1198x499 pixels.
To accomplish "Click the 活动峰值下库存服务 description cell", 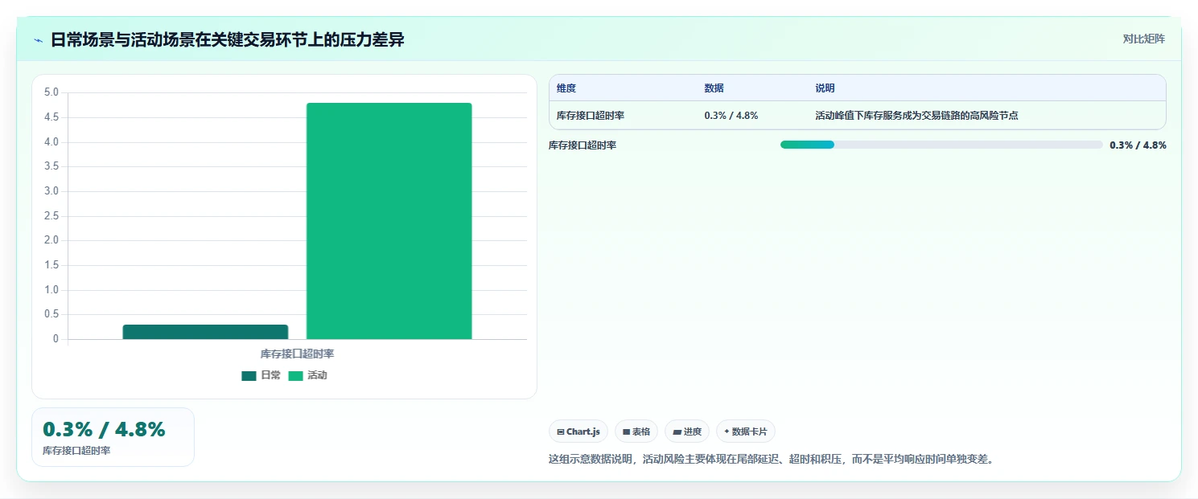I will click(916, 116).
